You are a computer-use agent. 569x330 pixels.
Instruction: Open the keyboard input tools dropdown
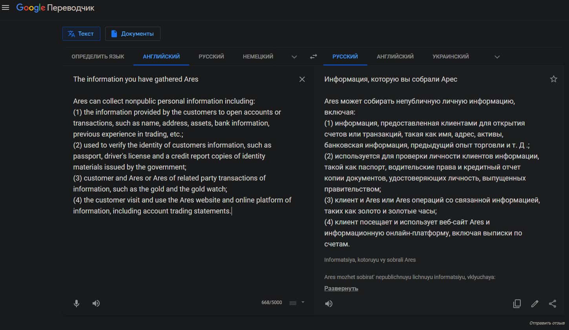[x=303, y=302]
